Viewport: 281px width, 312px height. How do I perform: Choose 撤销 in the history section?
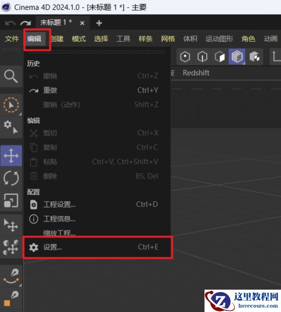coord(97,76)
